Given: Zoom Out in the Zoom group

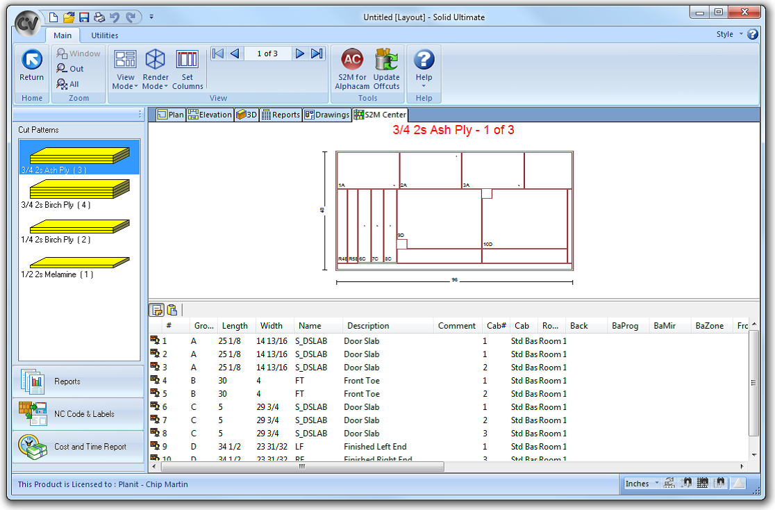Looking at the screenshot, I should [69, 69].
